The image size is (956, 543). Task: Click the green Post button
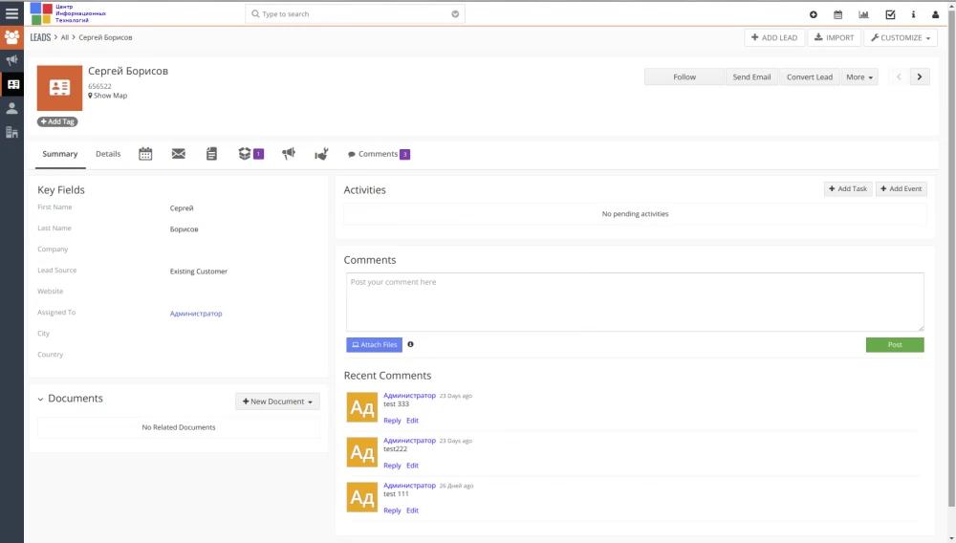(x=895, y=345)
